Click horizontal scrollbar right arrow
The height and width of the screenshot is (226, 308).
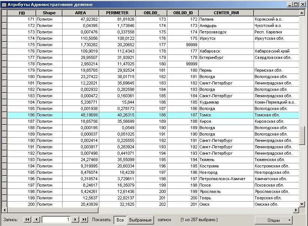pyautogui.click(x=296, y=210)
